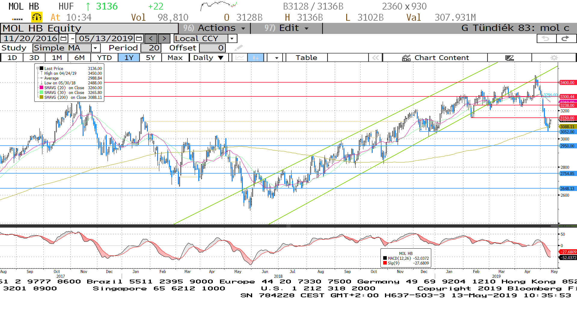The width and height of the screenshot is (577, 312).
Task: Click the -27.6809 signal value label
Action: click(568, 252)
